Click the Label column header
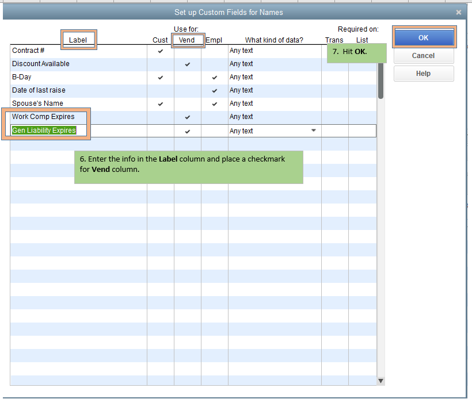 tap(78, 40)
